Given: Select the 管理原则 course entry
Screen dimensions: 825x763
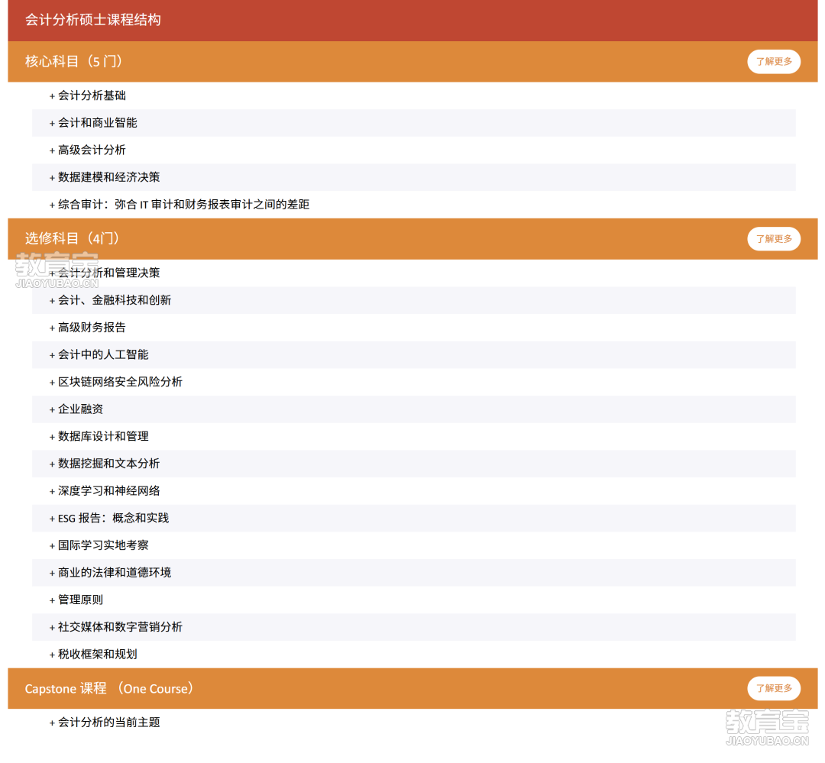Looking at the screenshot, I should (x=413, y=600).
